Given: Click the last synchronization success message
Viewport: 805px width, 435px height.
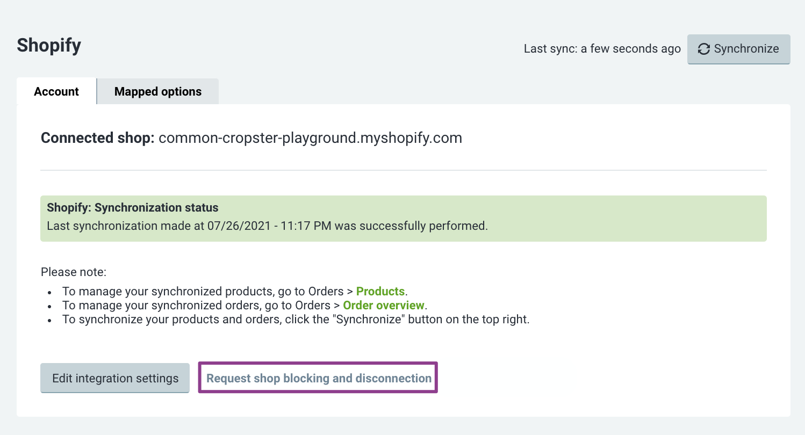Looking at the screenshot, I should [x=267, y=226].
